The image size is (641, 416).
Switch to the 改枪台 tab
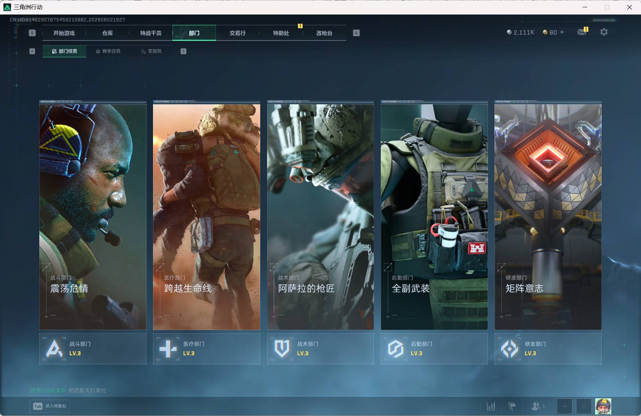(324, 33)
